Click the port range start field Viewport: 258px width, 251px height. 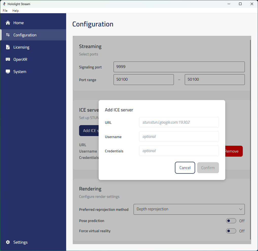pos(144,80)
